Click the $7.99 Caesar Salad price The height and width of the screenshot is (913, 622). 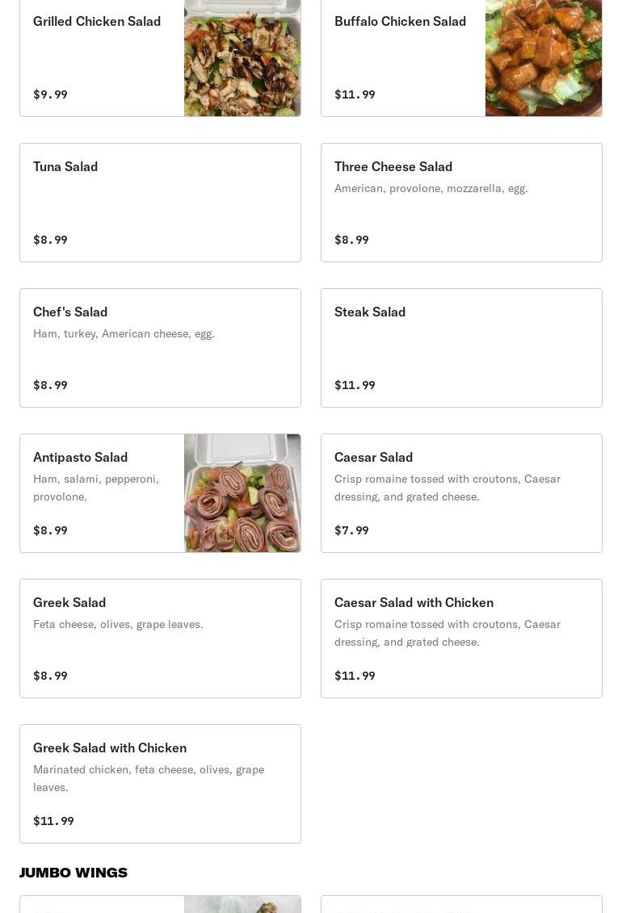click(351, 530)
